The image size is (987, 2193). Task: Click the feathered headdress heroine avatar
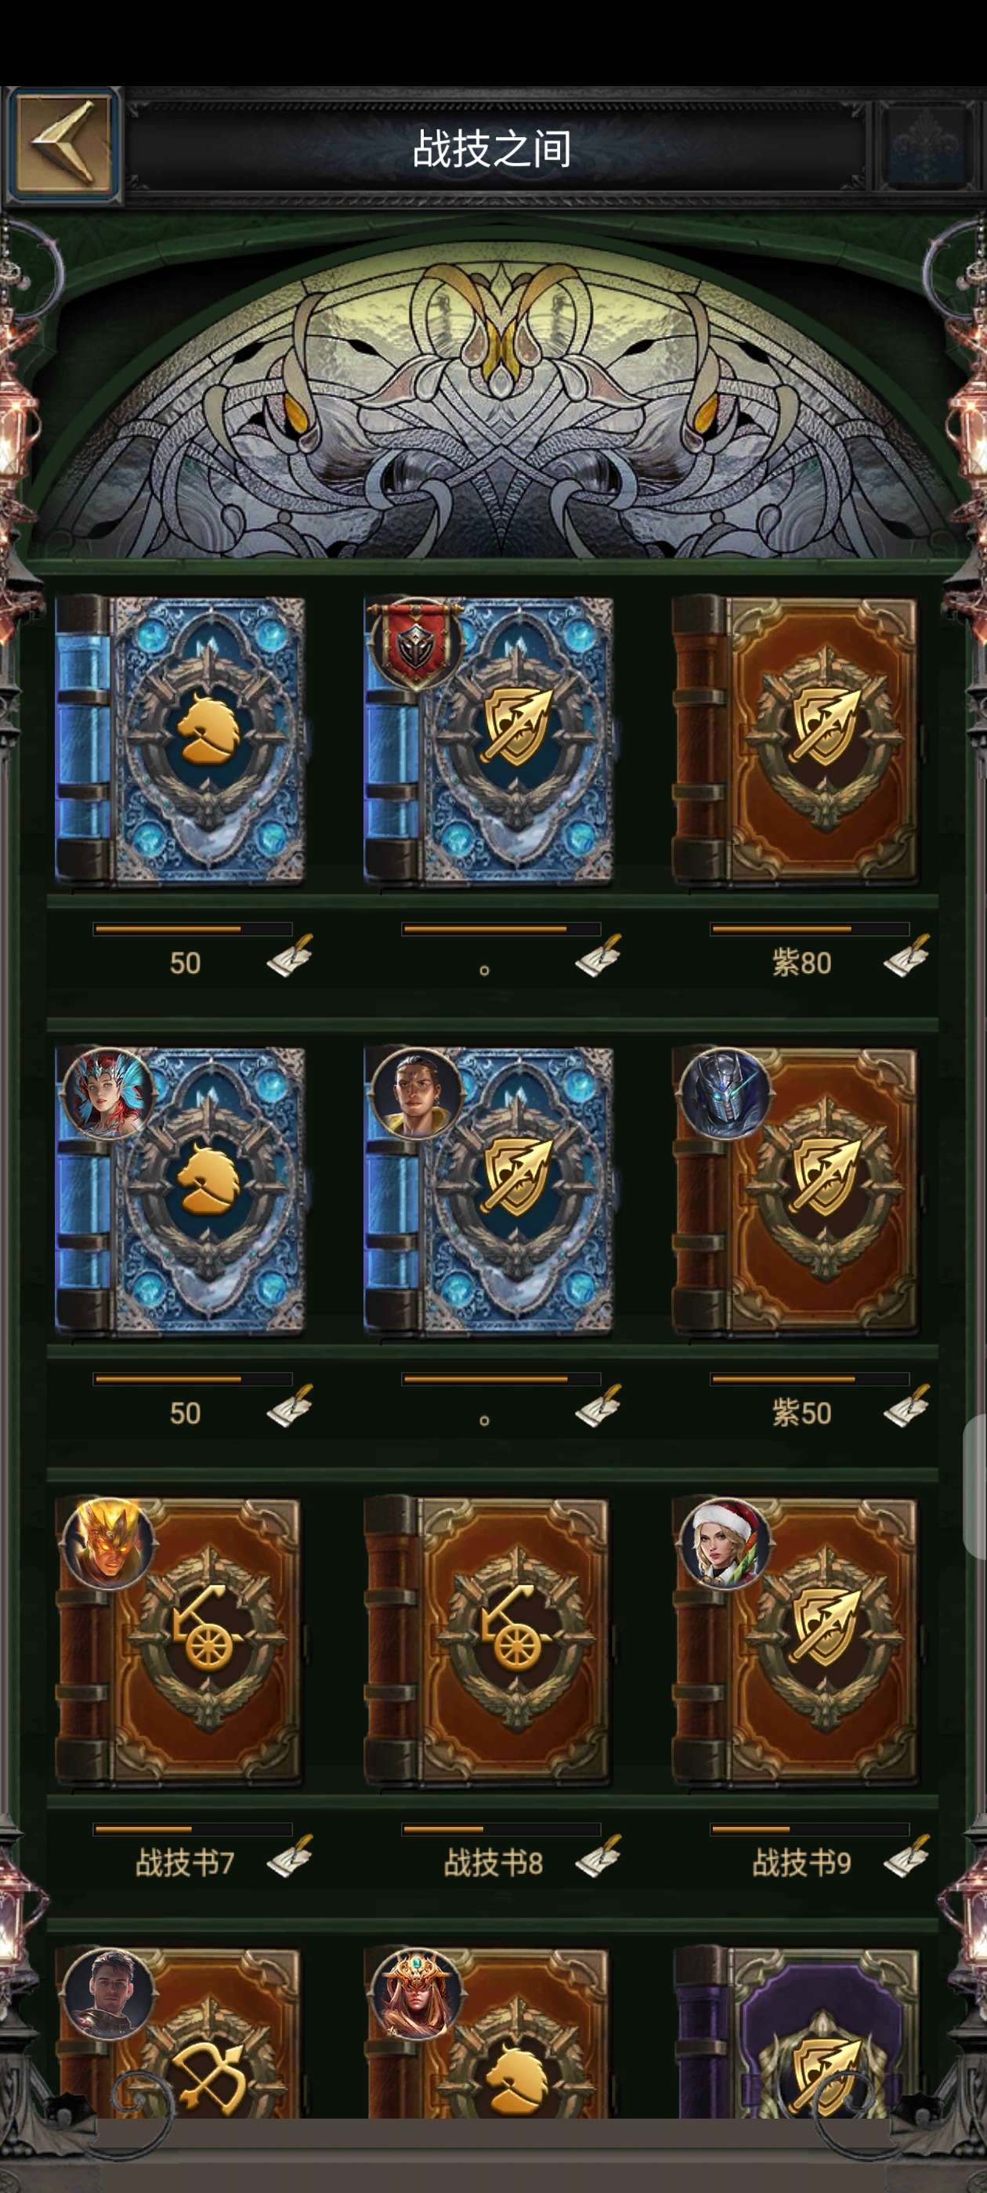pyautogui.click(x=109, y=1094)
